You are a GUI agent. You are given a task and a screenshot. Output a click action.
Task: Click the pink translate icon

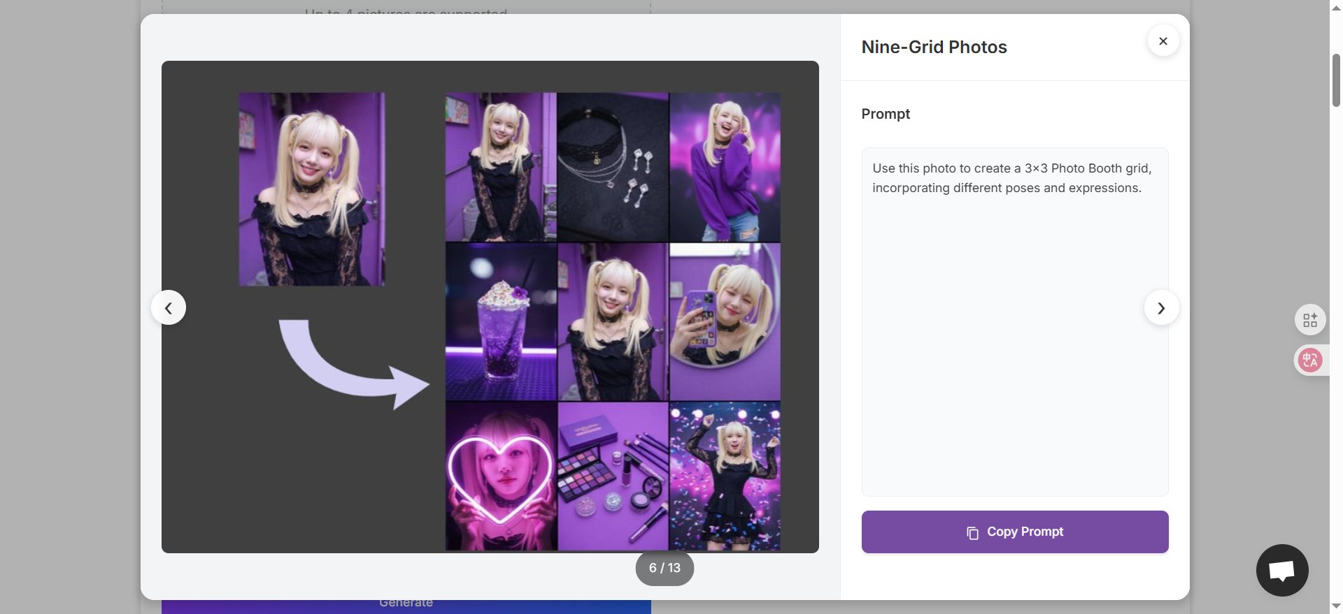click(x=1310, y=360)
